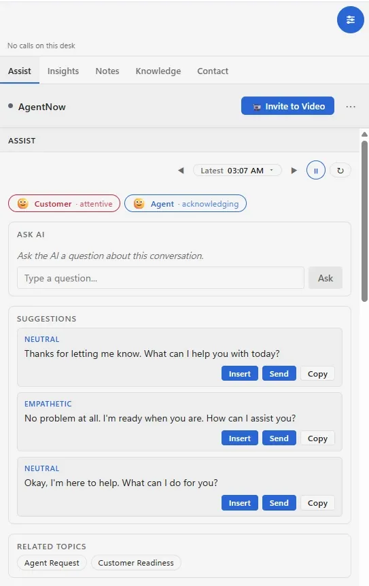Select the Agent Request topic chip
This screenshot has width=369, height=586.
pyautogui.click(x=52, y=563)
